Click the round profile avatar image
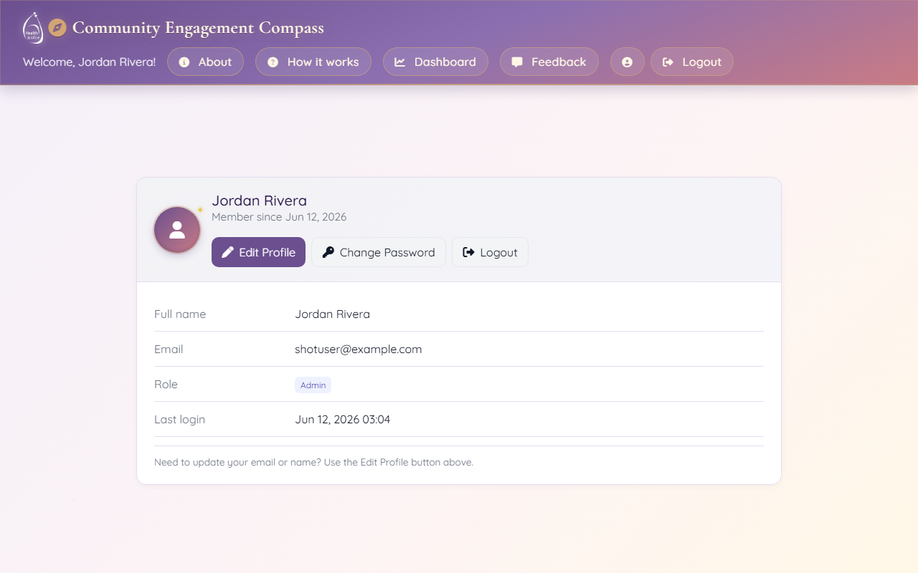The image size is (918, 573). [x=177, y=230]
